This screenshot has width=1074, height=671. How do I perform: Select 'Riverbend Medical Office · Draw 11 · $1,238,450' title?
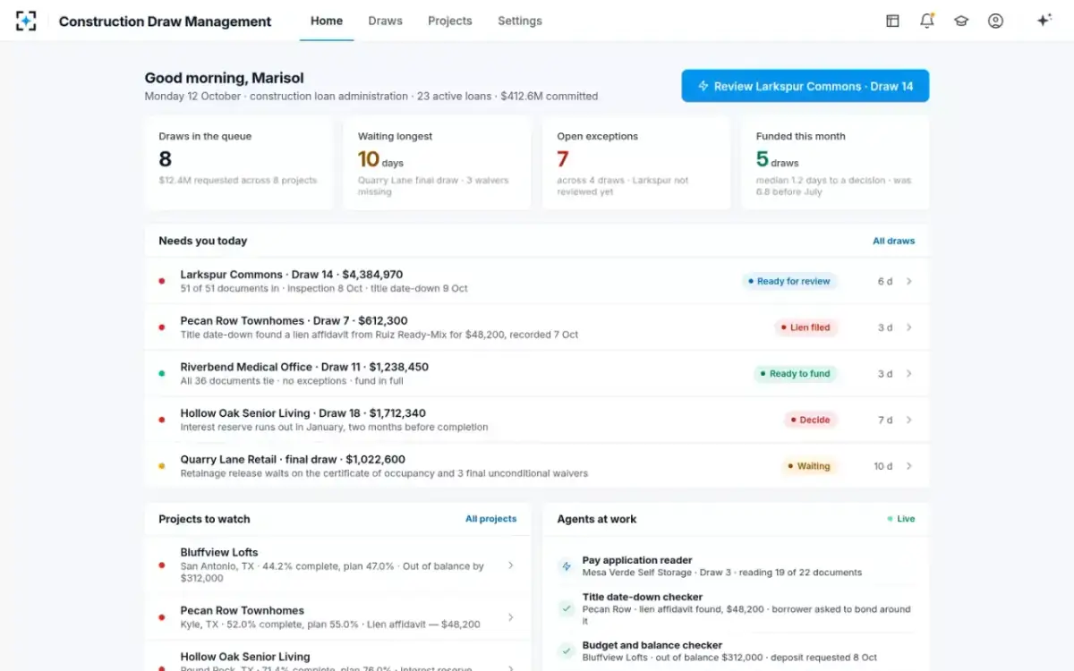tap(304, 367)
